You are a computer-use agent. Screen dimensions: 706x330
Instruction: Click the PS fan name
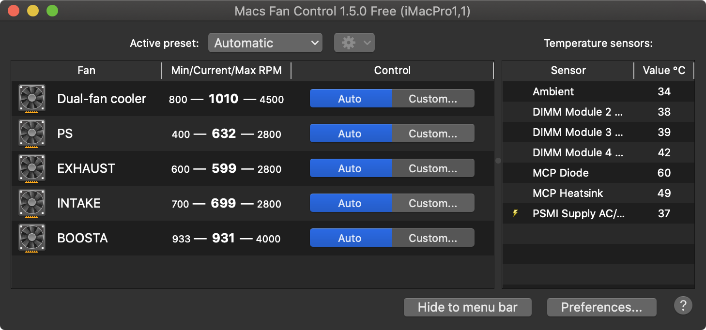65,134
